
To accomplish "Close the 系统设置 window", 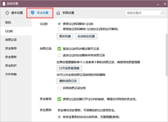I will click(165, 4).
